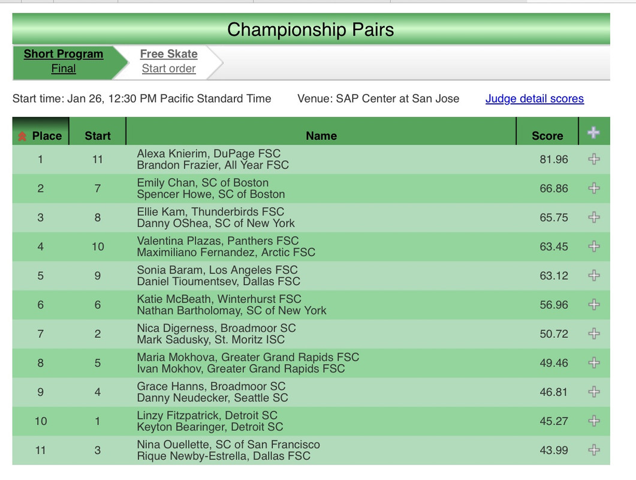Screen dimensions: 636x480
Task: Expand score details for Alexa Knierim's row
Action: 593,159
